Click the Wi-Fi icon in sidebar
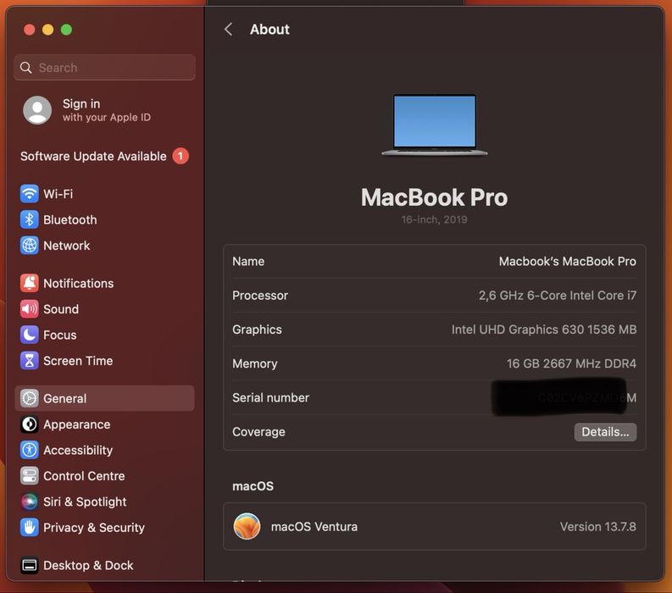672x593 pixels. coord(29,194)
